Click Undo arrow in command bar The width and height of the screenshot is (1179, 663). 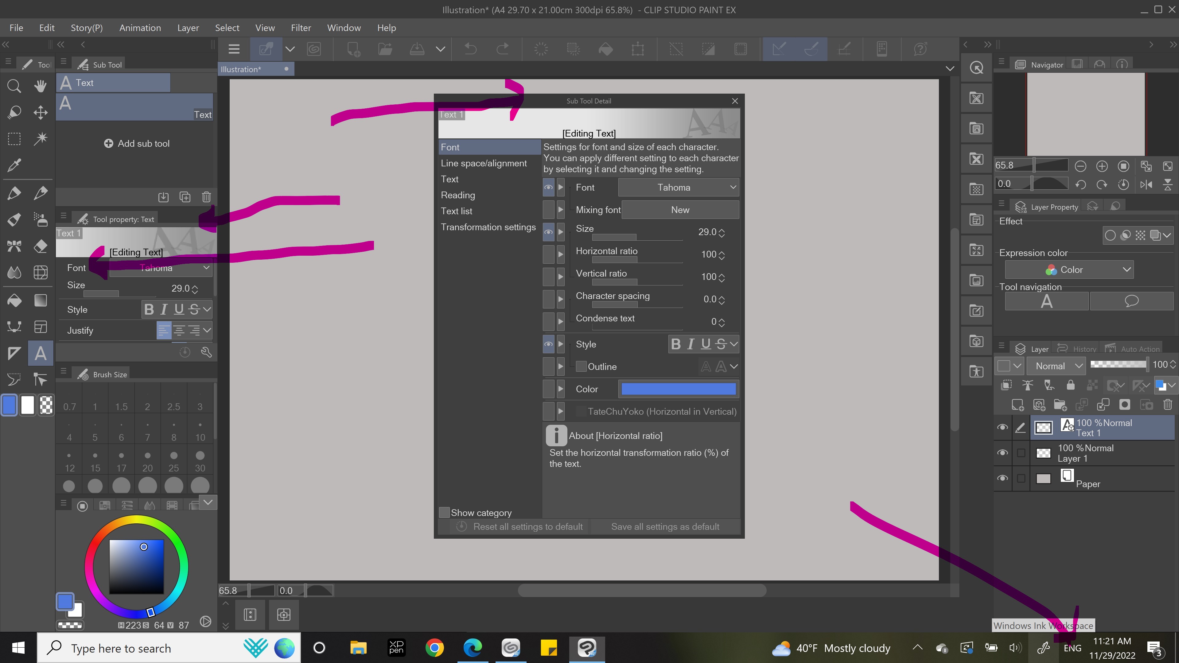(470, 49)
